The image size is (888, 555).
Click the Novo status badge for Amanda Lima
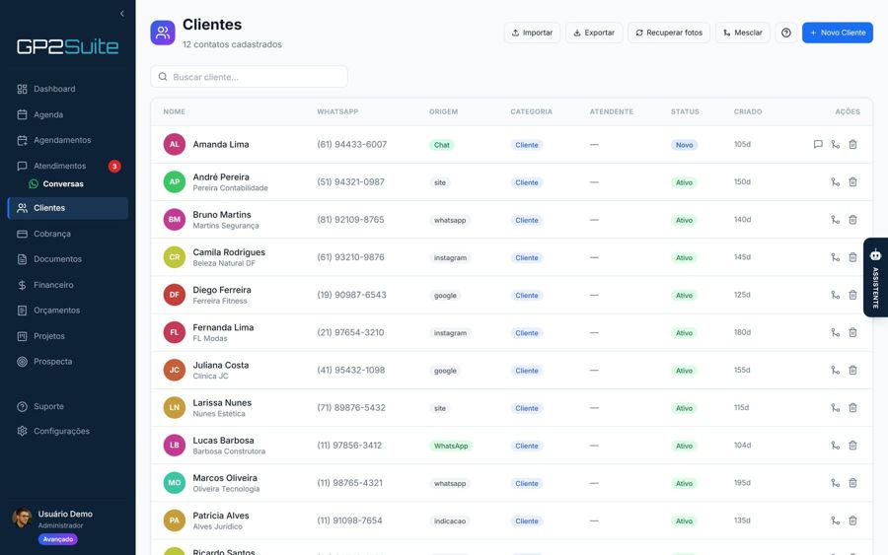pyautogui.click(x=684, y=145)
